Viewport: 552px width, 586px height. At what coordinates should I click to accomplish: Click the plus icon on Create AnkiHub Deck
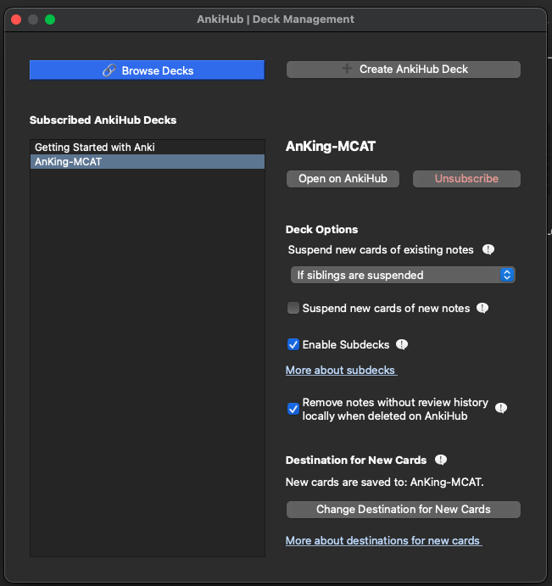(x=347, y=69)
